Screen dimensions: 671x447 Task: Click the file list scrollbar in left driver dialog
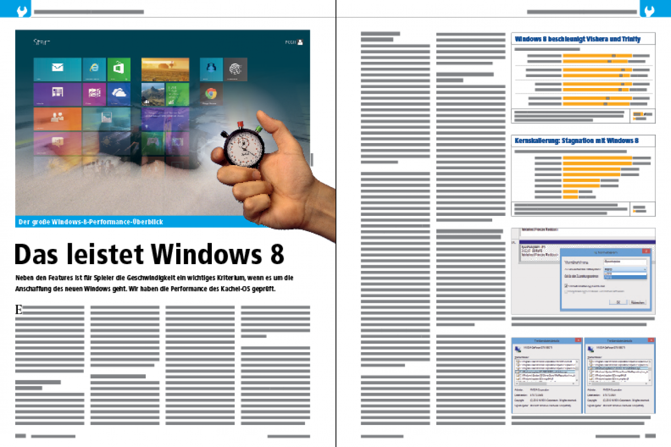coord(577,372)
